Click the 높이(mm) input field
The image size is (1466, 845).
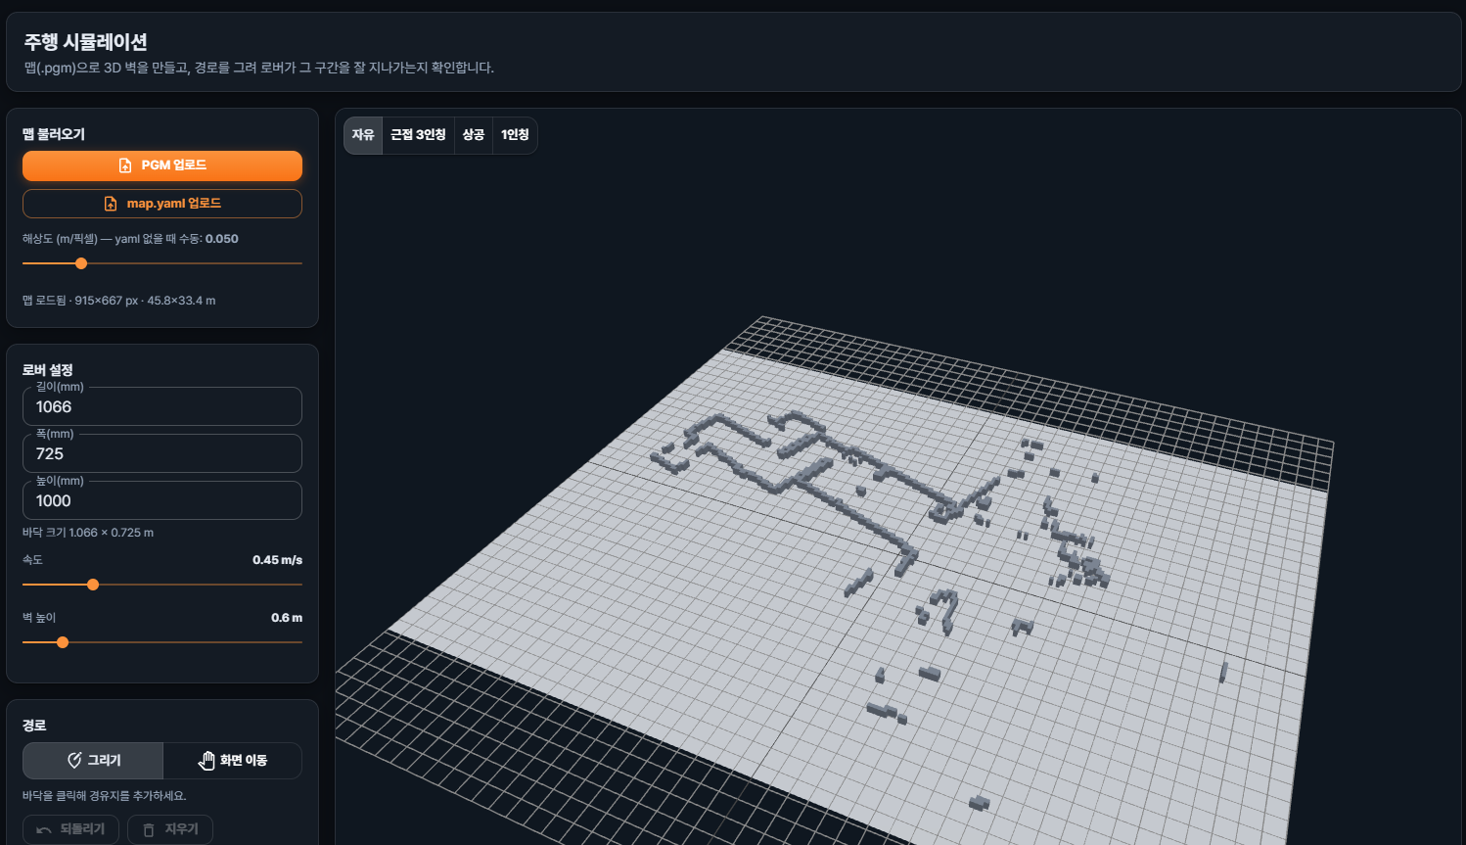click(x=162, y=500)
